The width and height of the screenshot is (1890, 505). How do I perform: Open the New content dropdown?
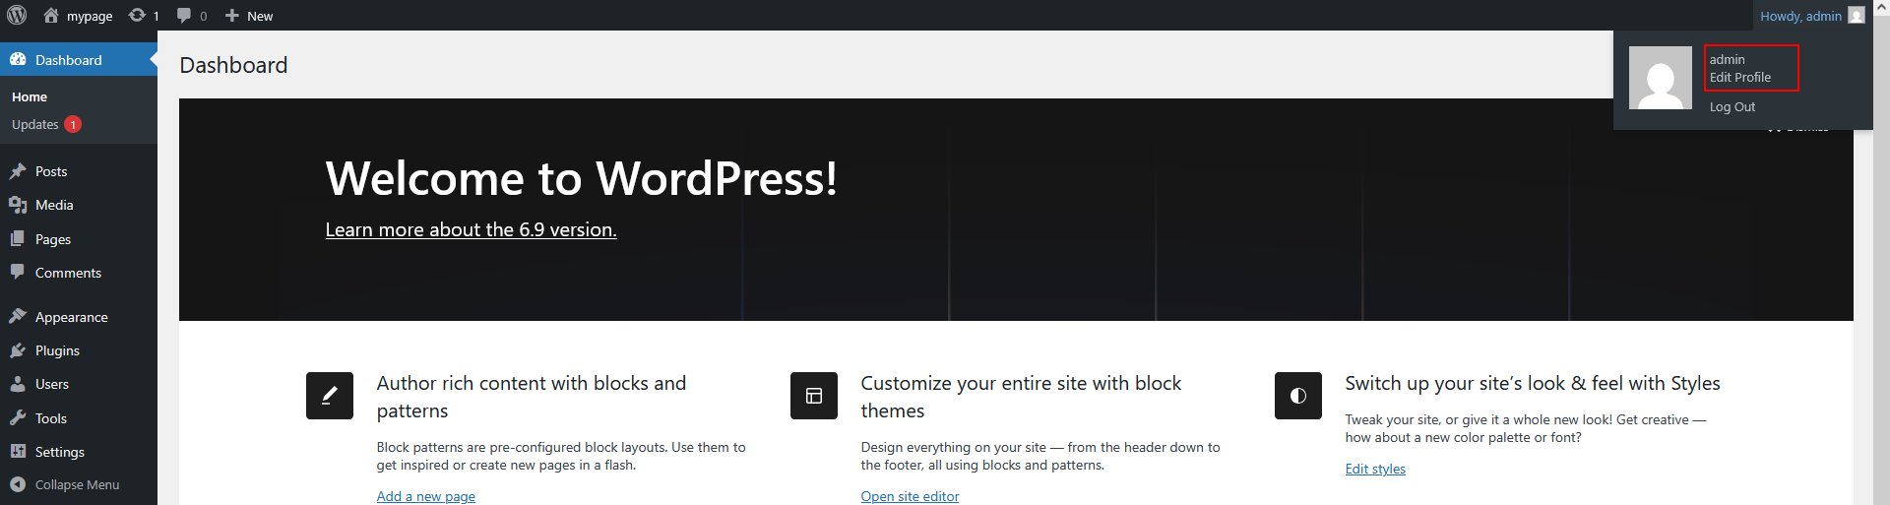tap(249, 16)
